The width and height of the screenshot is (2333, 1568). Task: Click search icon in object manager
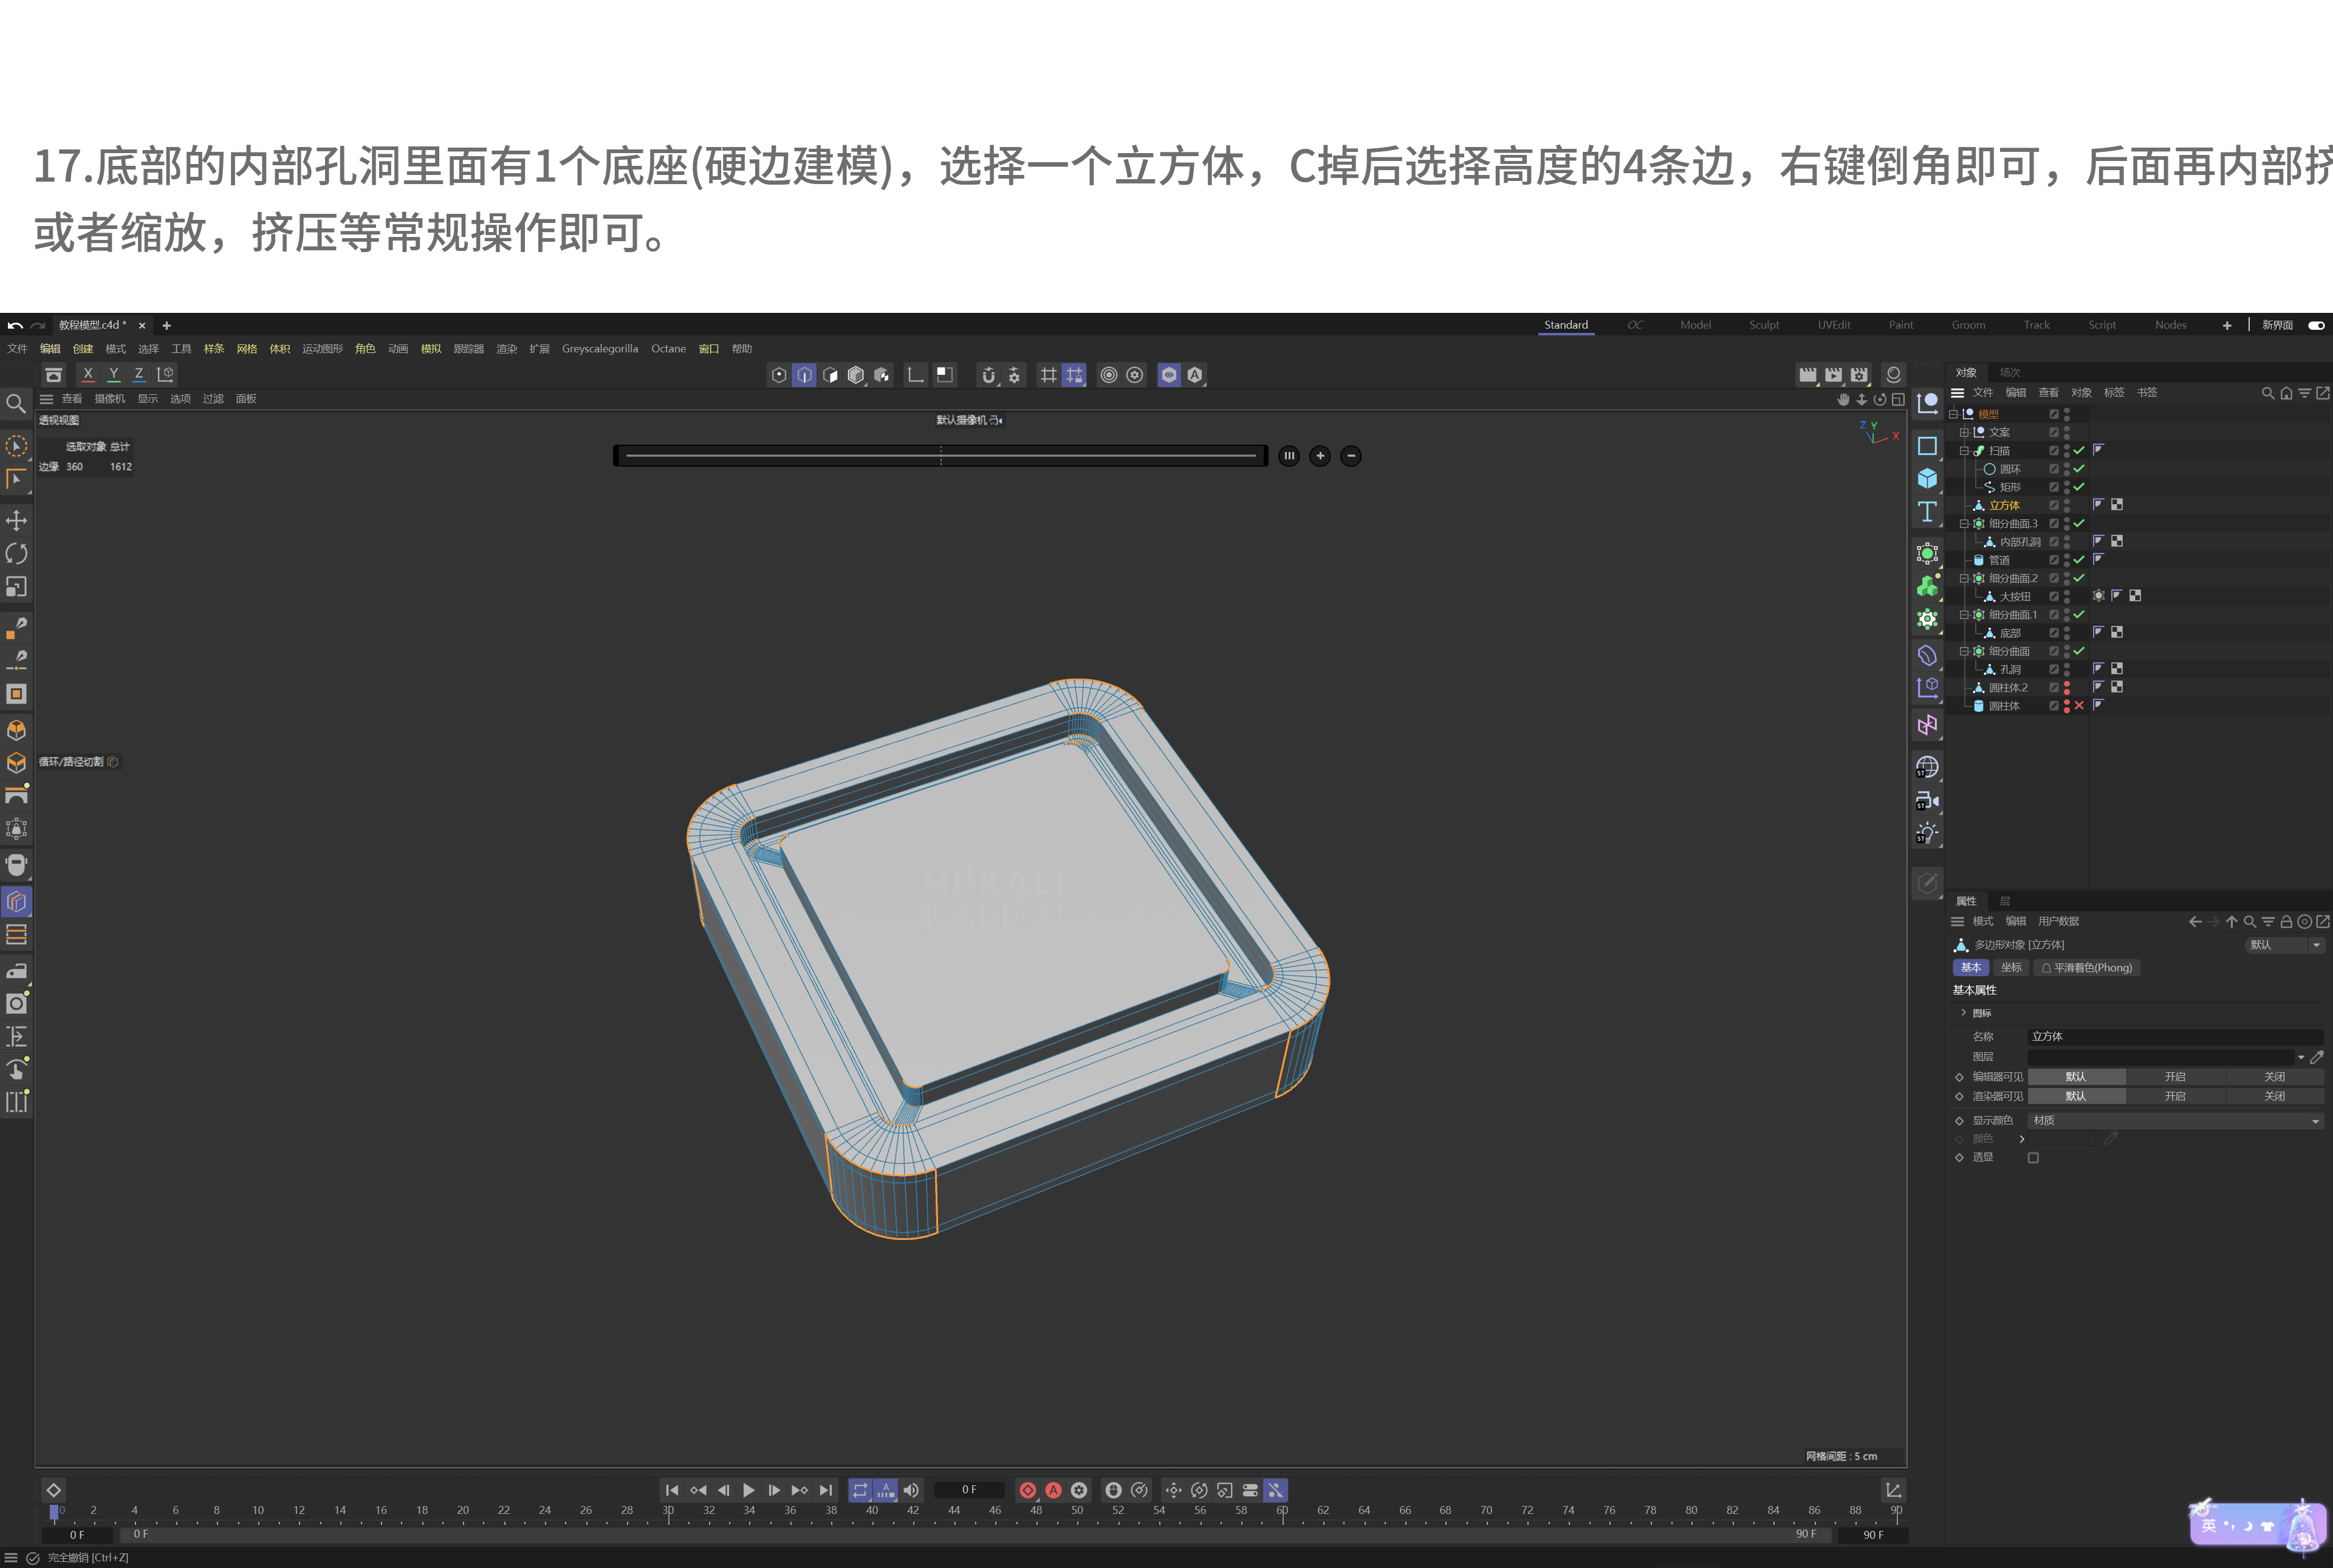click(2267, 393)
